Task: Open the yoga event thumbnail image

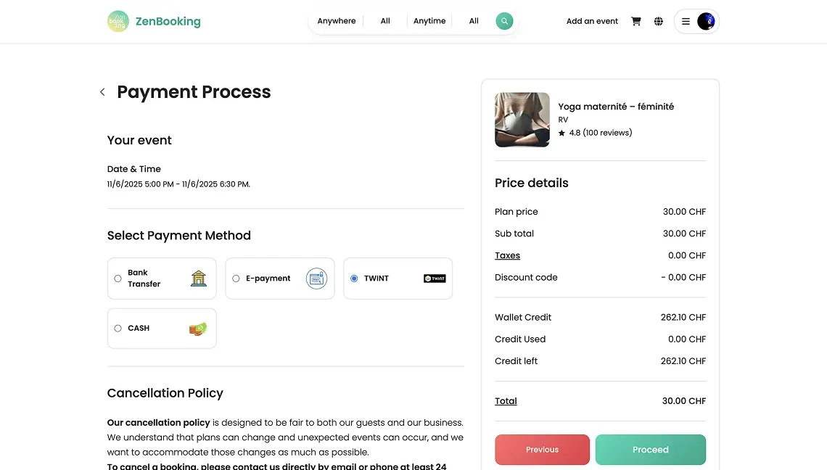Action: [x=522, y=120]
